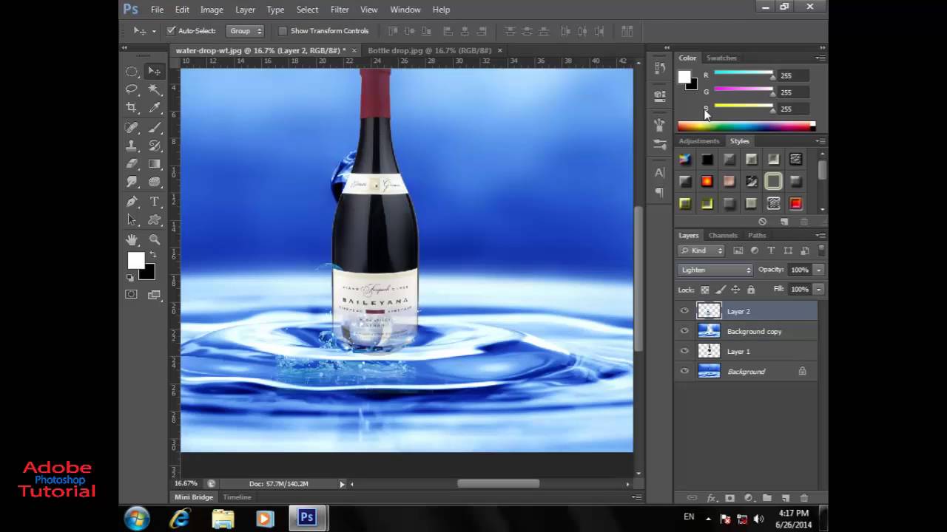
Task: Select the Elliptical Marquee tool
Action: [132, 72]
